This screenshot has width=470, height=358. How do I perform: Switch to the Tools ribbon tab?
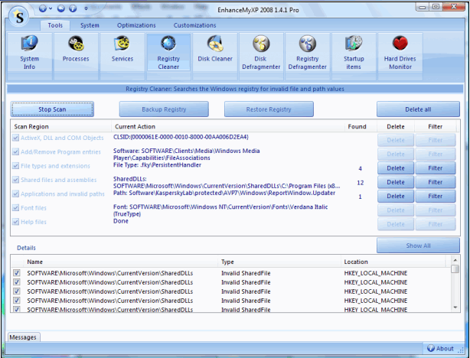click(x=55, y=25)
